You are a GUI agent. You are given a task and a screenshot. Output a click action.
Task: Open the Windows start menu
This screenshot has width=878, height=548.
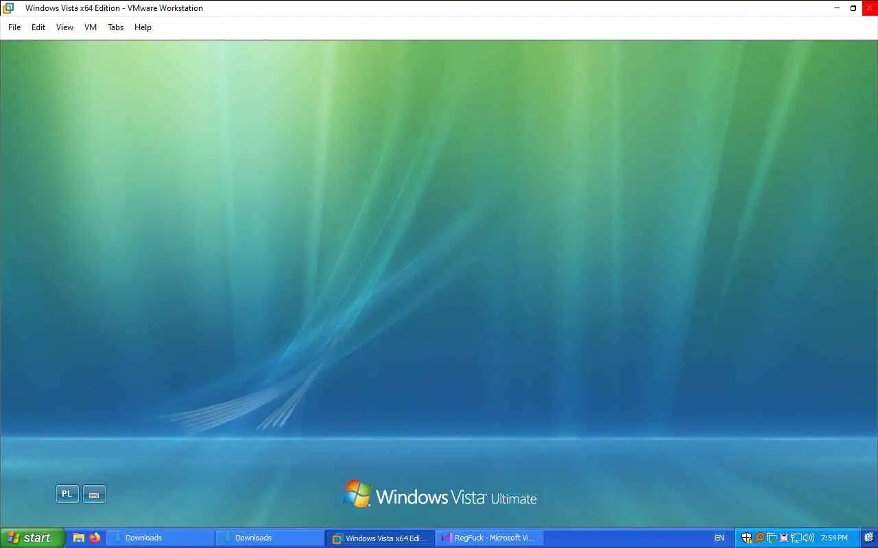(32, 538)
